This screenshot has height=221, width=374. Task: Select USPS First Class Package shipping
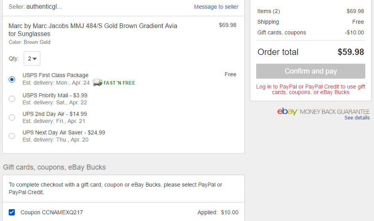tap(12, 79)
